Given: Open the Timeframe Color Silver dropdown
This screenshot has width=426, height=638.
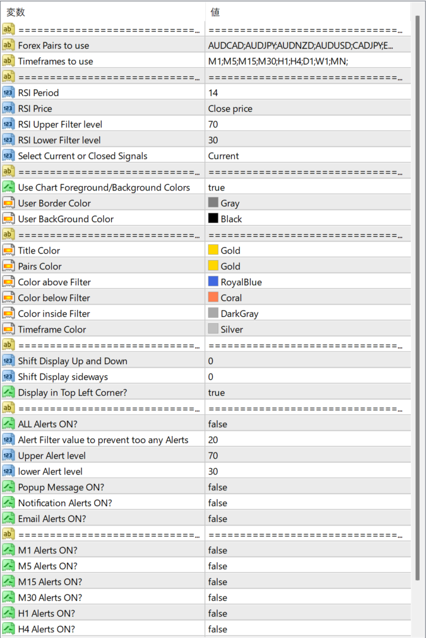Looking at the screenshot, I should click(x=308, y=329).
